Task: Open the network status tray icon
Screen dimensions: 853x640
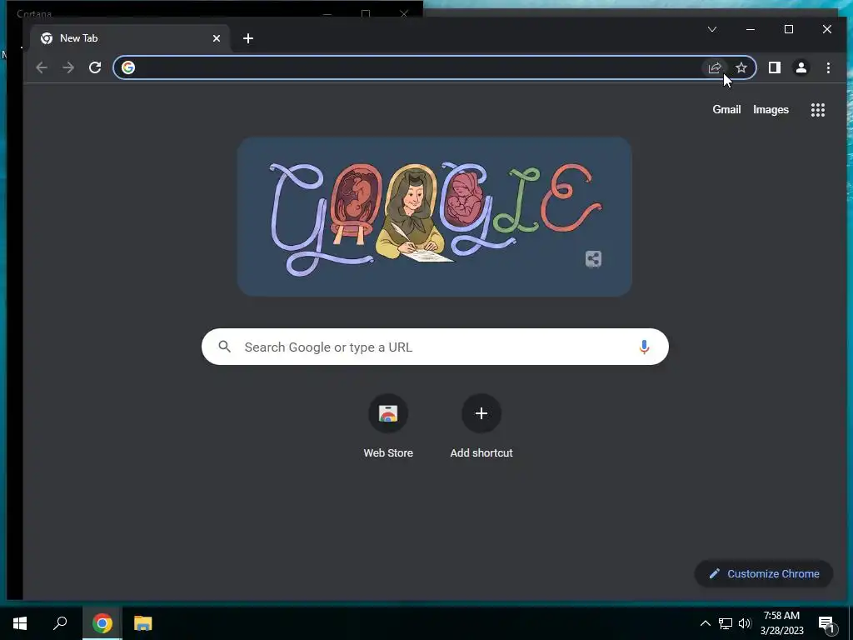Action: point(726,623)
